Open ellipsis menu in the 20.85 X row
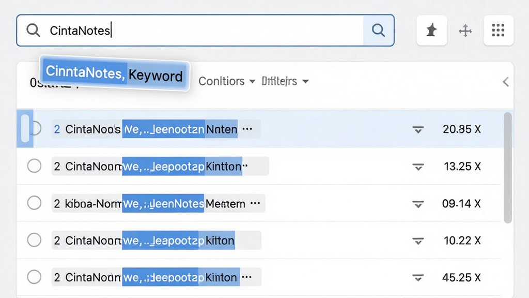Screen dimensions: 529x298 coord(247,129)
